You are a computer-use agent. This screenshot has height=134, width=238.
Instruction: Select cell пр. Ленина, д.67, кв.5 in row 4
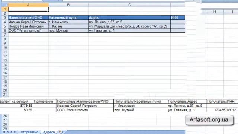coord(129,22)
